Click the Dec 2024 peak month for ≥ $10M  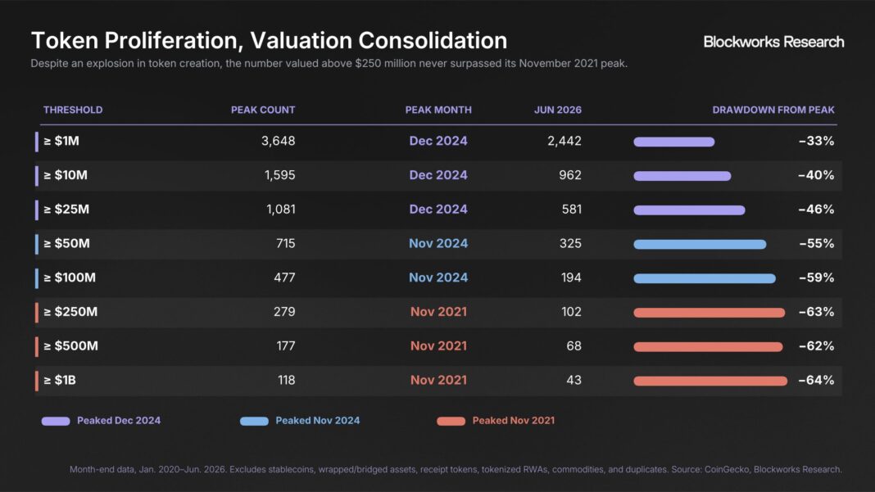(x=438, y=175)
